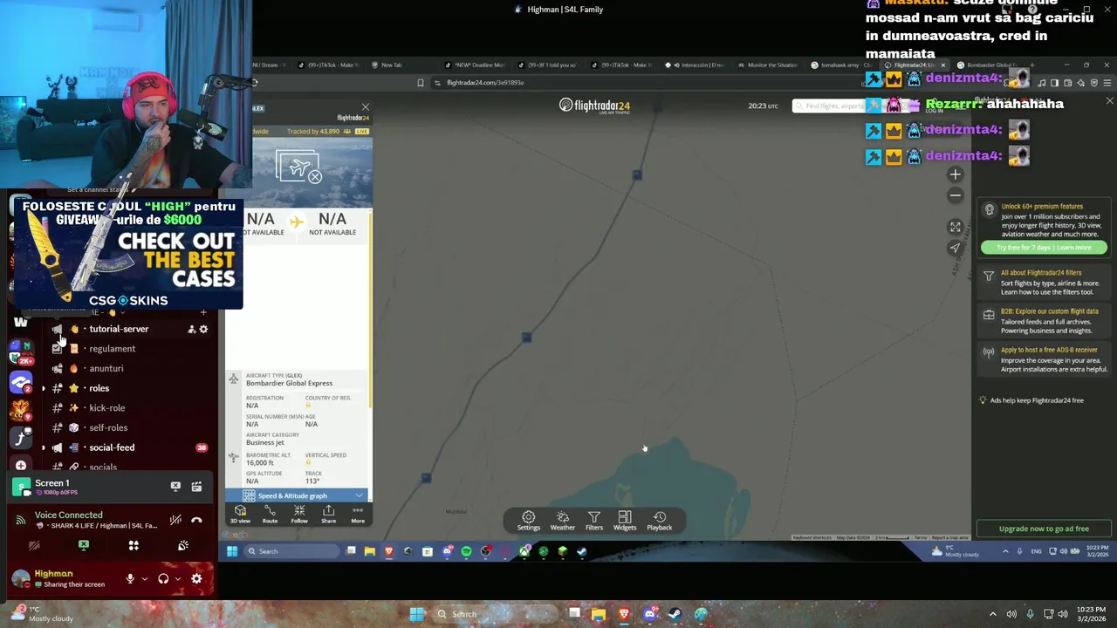Open stream settings for Screen 1
This screenshot has width=1117, height=628.
(x=196, y=487)
